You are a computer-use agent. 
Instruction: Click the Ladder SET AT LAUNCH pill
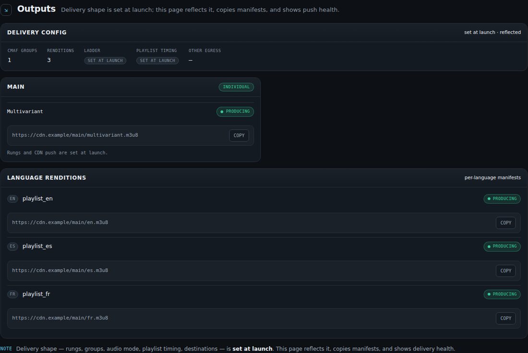105,60
